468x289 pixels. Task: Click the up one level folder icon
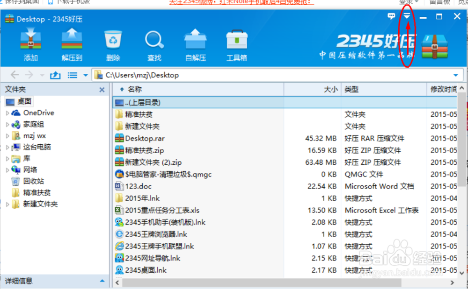tap(55, 75)
